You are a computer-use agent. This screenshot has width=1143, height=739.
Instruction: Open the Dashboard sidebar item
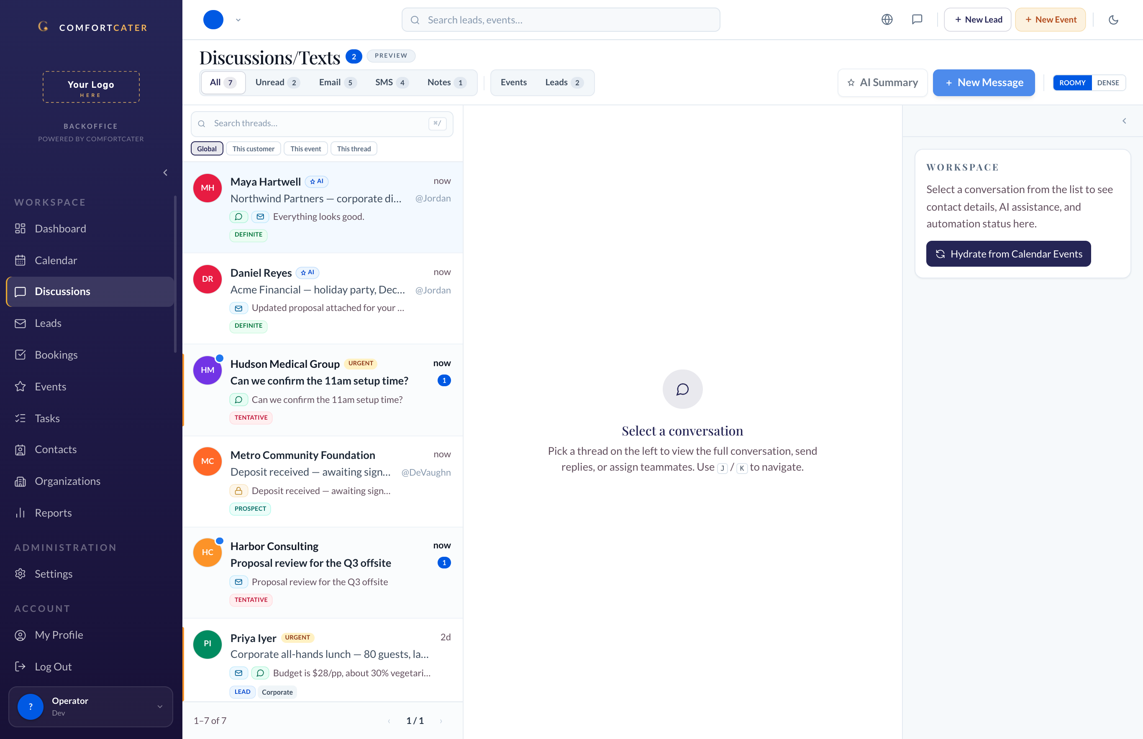[90, 228]
